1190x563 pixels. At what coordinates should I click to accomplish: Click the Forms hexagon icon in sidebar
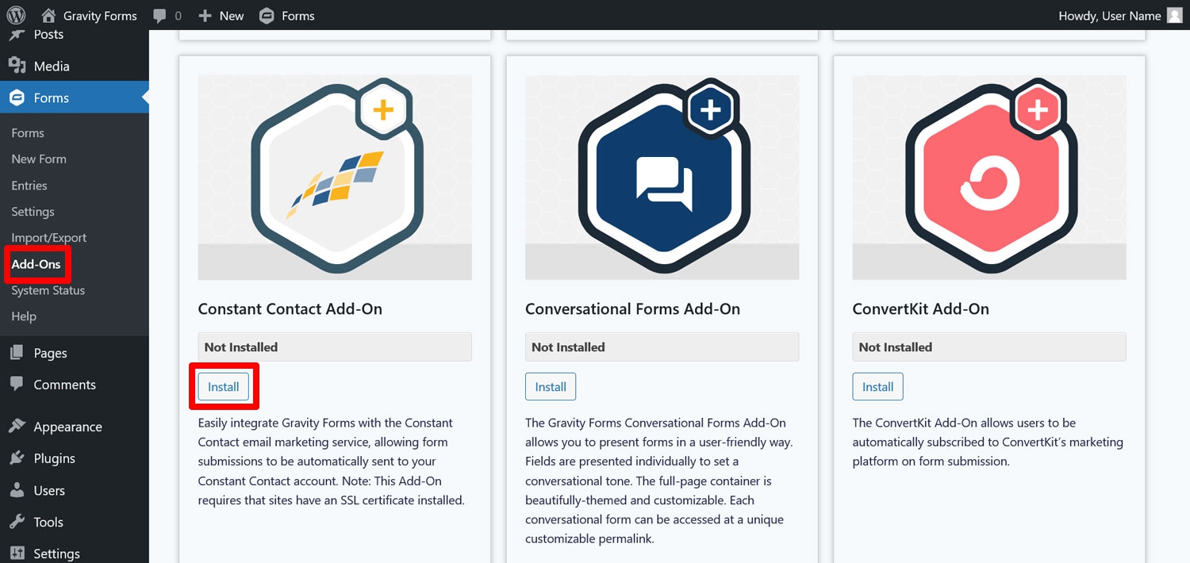[17, 98]
